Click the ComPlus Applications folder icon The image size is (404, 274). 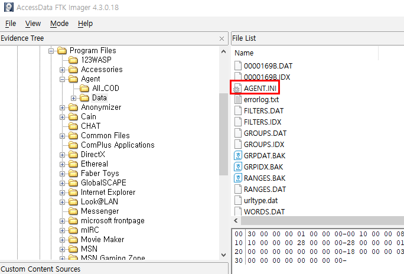click(73, 145)
